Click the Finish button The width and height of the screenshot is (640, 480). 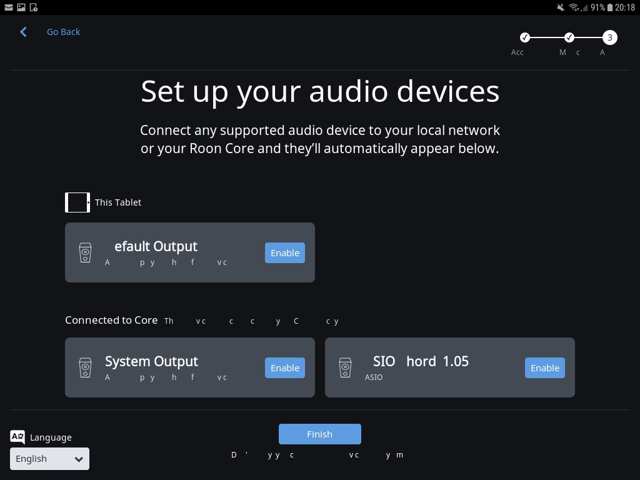click(x=319, y=434)
